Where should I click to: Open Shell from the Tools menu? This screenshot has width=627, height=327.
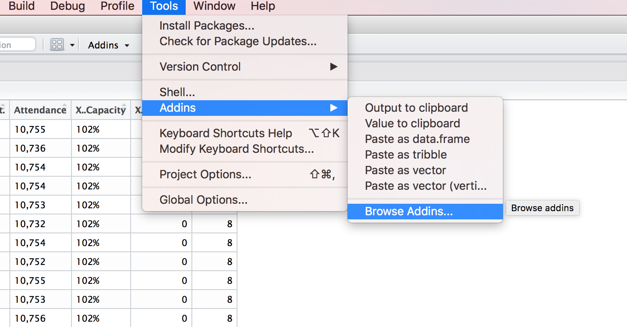pyautogui.click(x=177, y=92)
